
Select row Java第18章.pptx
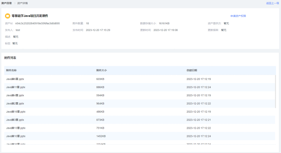click(x=140, y=112)
